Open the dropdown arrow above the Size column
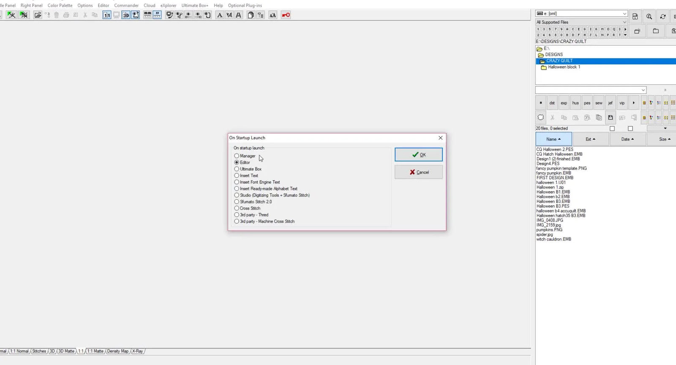Screen dimensions: 676x365 (x=665, y=128)
